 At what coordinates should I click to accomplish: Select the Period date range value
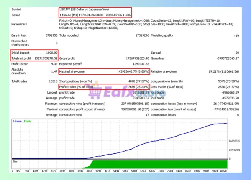pos(93,15)
